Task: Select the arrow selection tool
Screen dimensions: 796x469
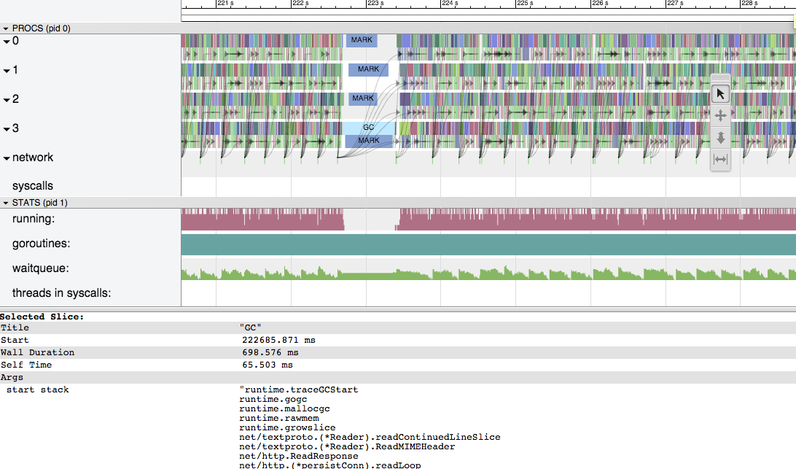Action: pyautogui.click(x=720, y=93)
